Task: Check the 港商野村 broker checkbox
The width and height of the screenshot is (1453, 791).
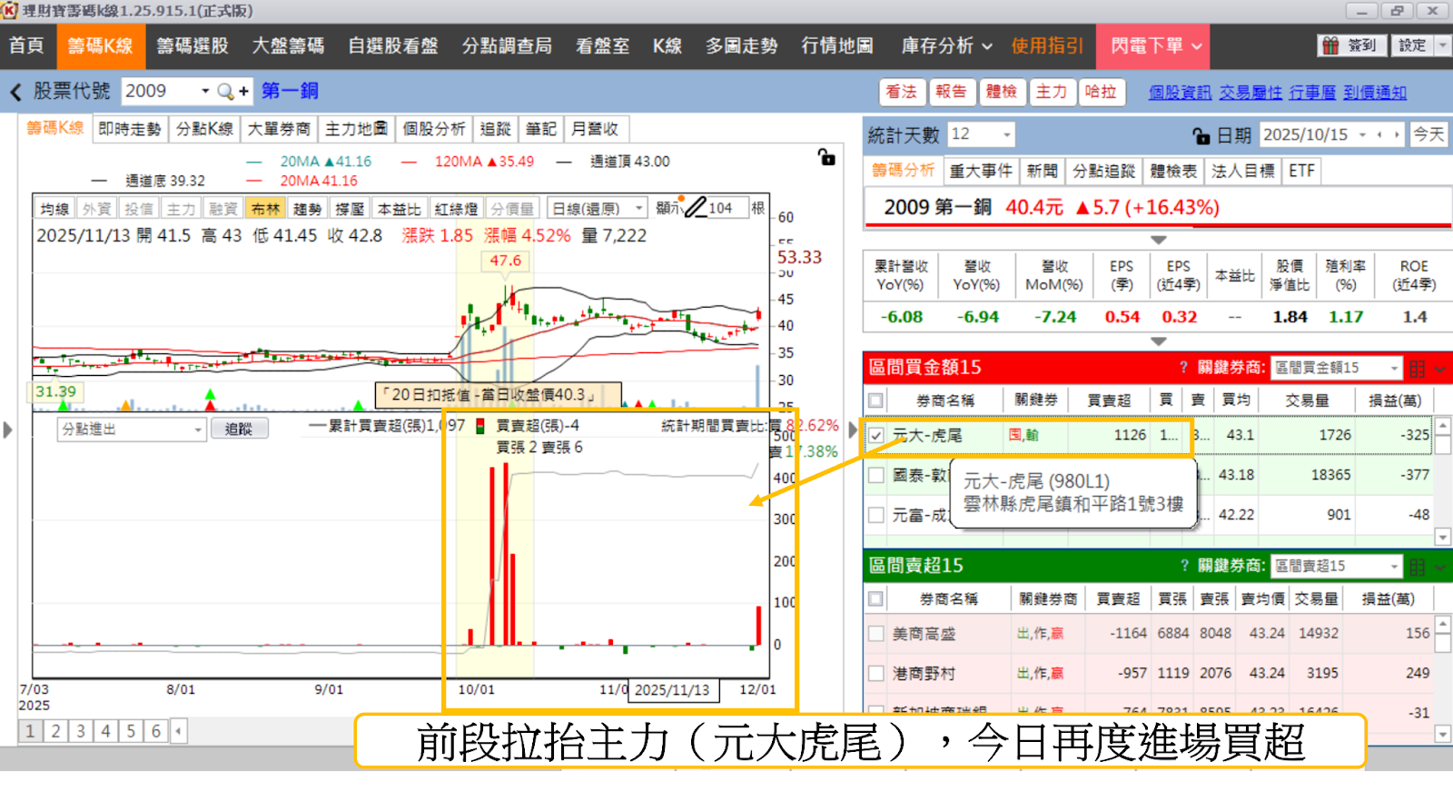Action: [875, 673]
